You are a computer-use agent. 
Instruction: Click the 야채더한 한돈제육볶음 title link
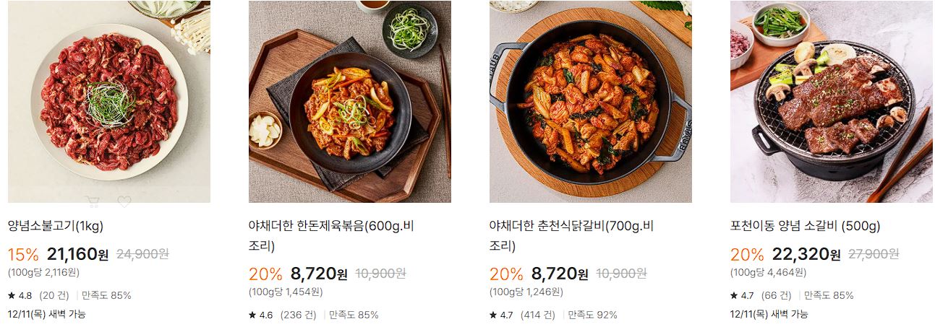tap(331, 235)
